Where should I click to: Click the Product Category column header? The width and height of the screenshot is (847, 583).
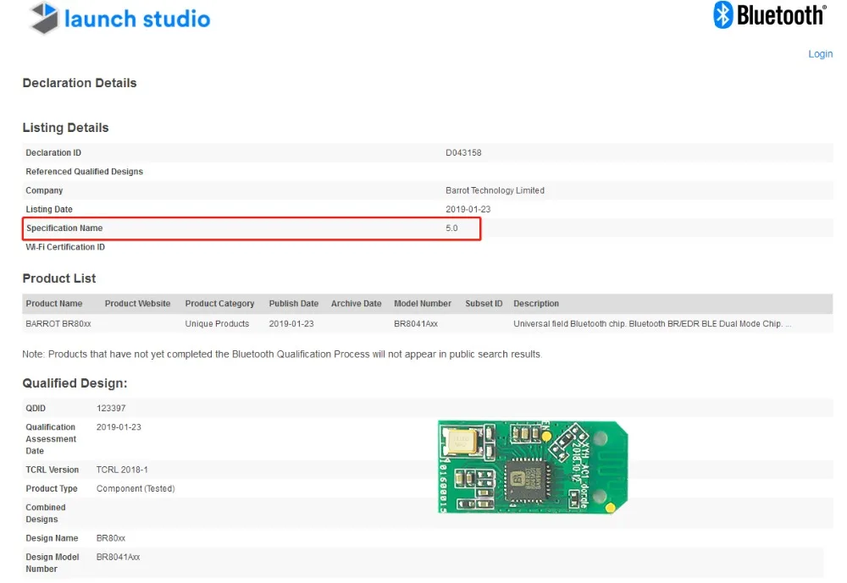point(219,304)
